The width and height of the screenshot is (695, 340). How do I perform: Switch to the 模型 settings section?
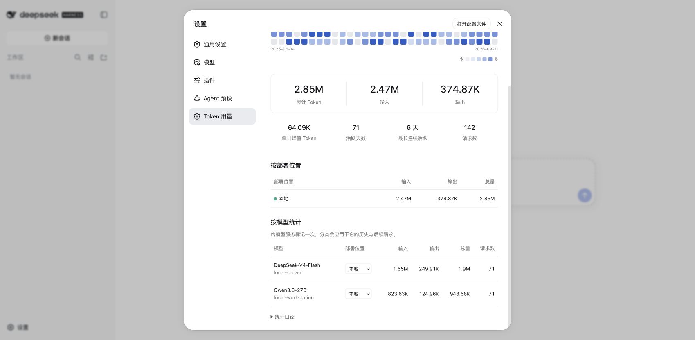222,62
